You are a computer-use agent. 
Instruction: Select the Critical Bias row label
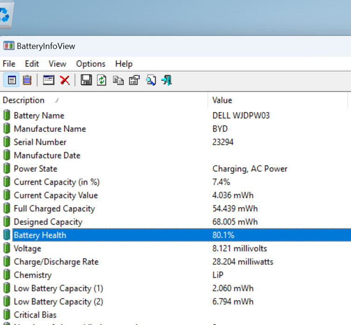pos(35,315)
